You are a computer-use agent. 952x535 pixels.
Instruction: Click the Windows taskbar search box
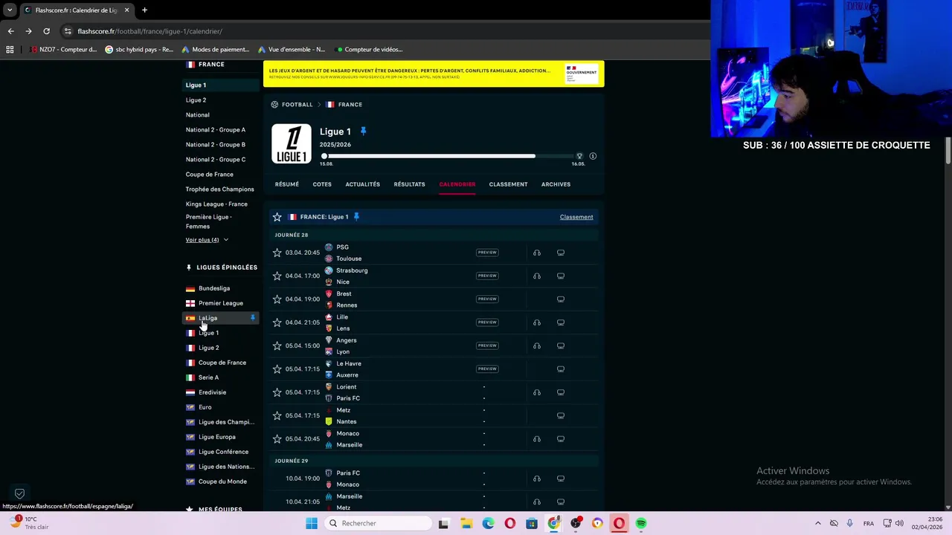point(378,523)
